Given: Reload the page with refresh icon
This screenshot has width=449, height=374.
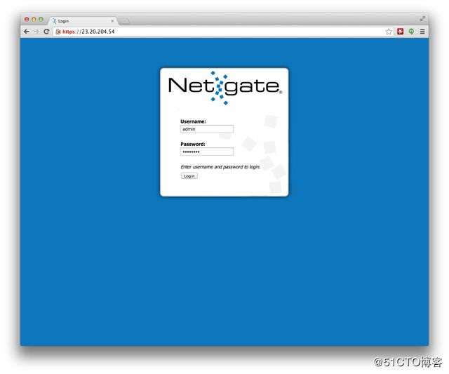Looking at the screenshot, I should point(46,32).
